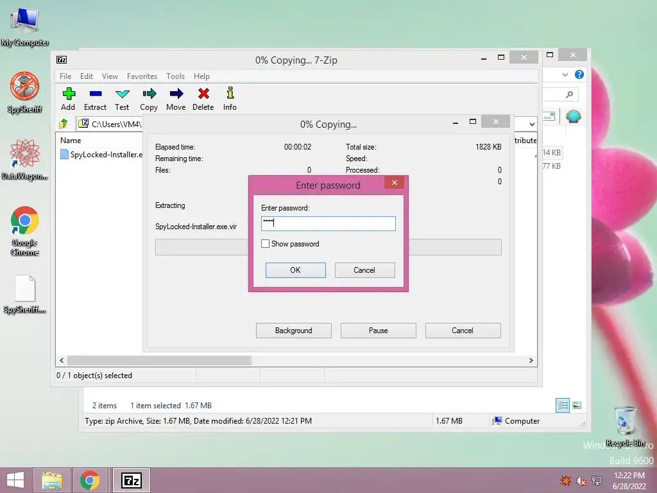The height and width of the screenshot is (493, 657).
Task: Click the Name column header
Action: (71, 141)
